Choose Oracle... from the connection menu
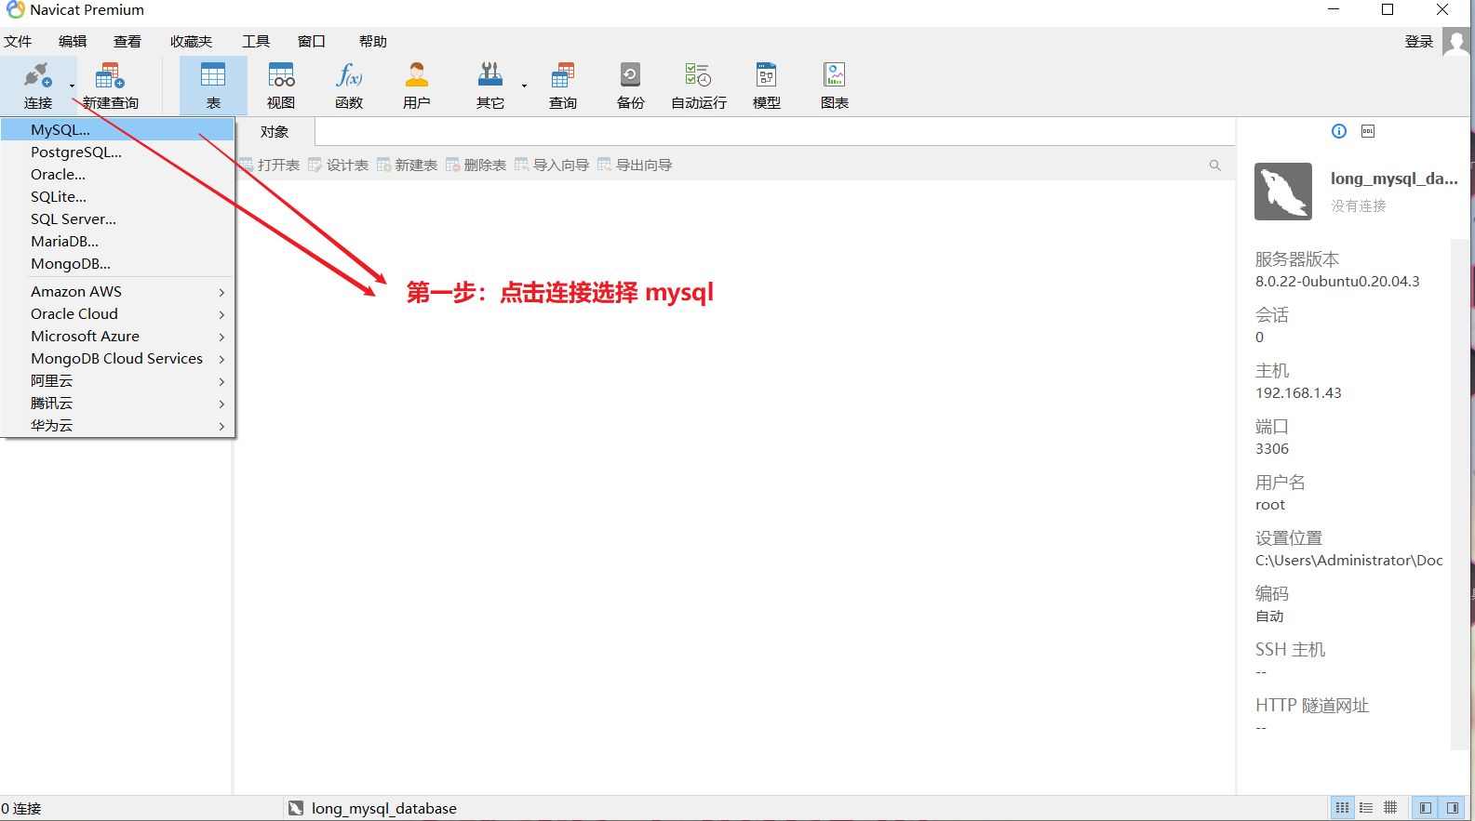 pos(117,175)
